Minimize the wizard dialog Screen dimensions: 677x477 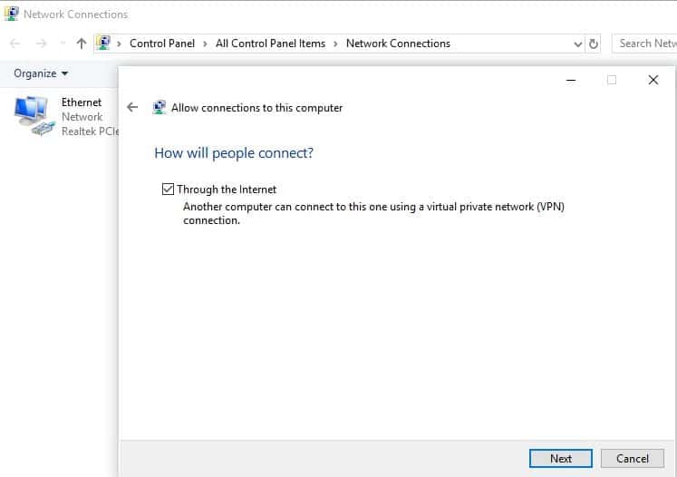pos(571,80)
